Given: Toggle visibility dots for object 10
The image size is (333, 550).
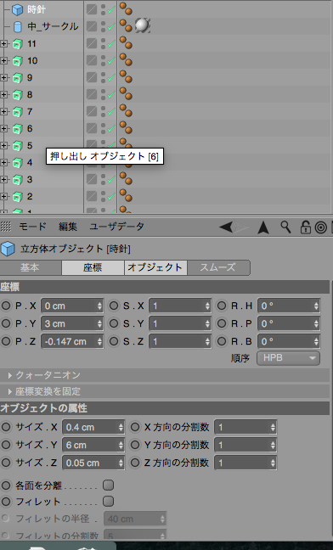Looking at the screenshot, I should click(x=103, y=60).
